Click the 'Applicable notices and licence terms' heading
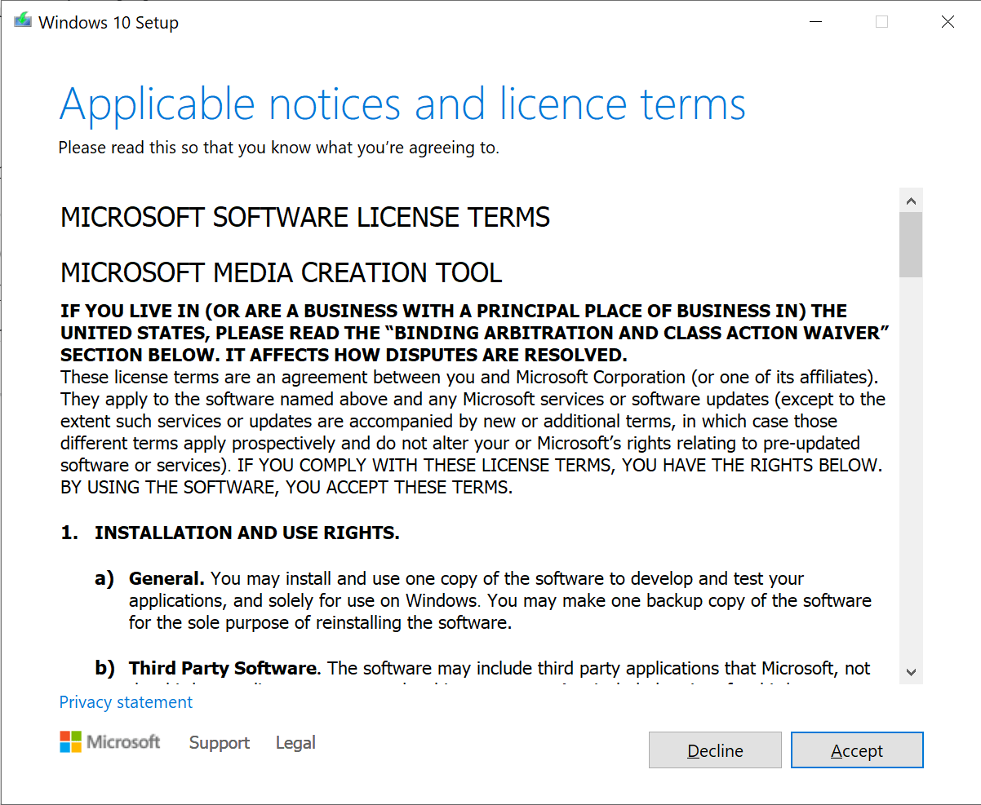Viewport: 981px width, 805px height. click(x=402, y=104)
